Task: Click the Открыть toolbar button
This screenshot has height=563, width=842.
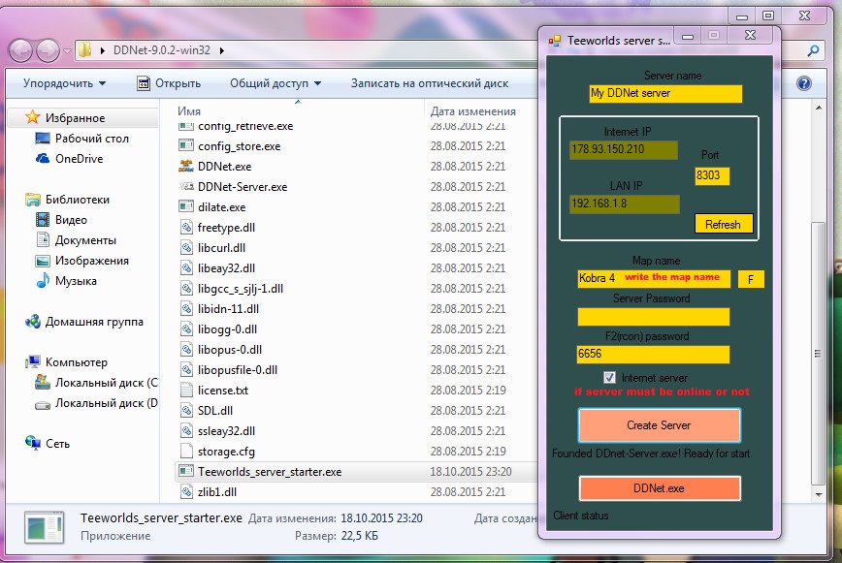Action: 169,83
